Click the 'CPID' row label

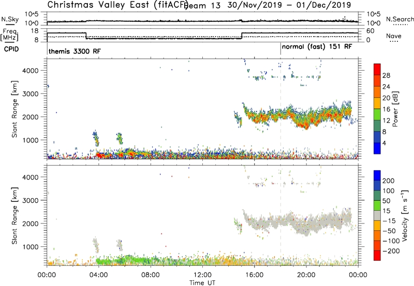11,49
